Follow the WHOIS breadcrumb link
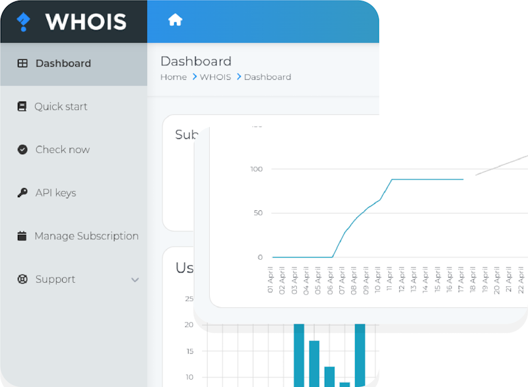528x387 pixels. coord(215,77)
